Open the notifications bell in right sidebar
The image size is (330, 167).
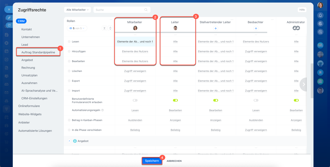coord(320,15)
